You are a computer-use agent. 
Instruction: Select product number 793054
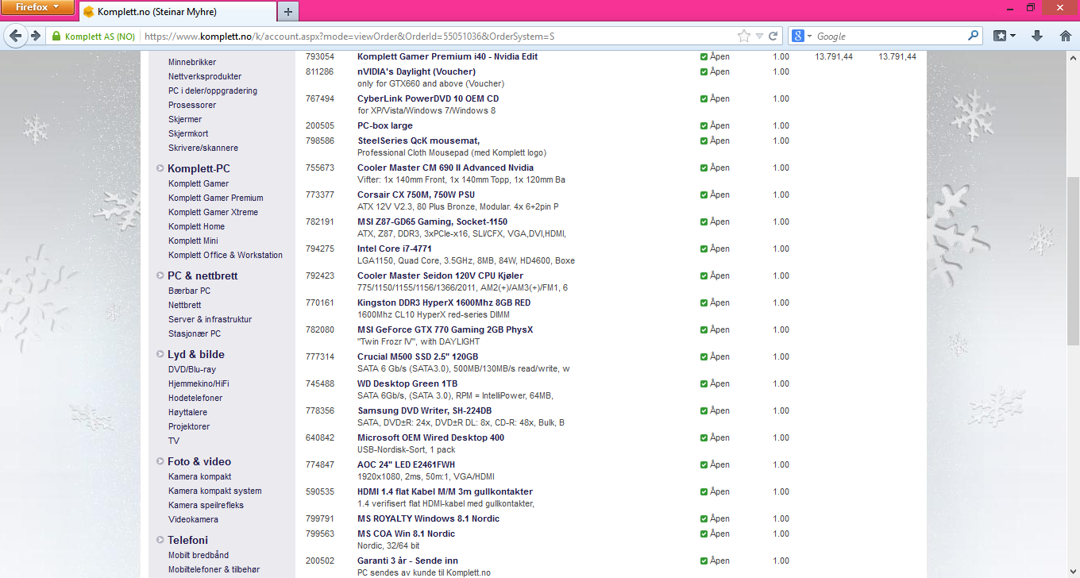(320, 56)
